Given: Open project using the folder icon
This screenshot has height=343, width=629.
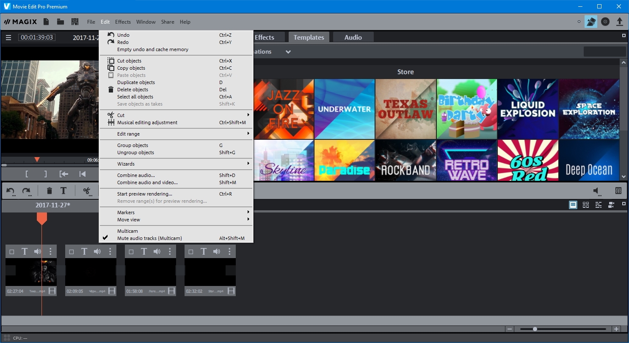Looking at the screenshot, I should [61, 22].
